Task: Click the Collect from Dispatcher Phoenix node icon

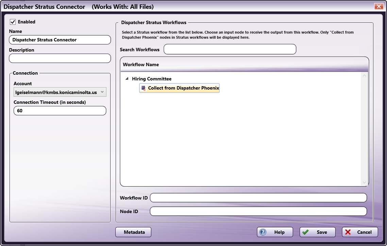Action: [144, 88]
